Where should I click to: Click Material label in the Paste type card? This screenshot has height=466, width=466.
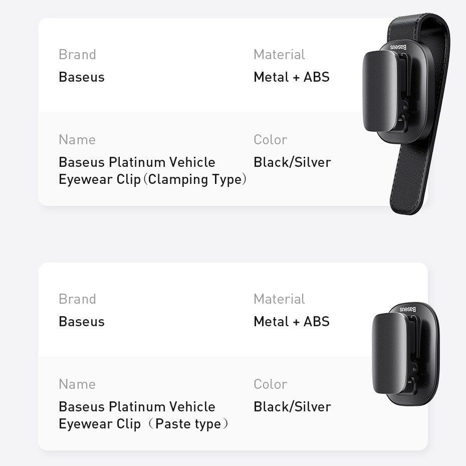[279, 299]
